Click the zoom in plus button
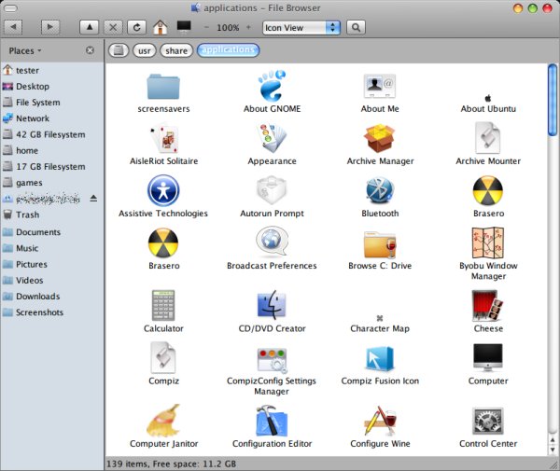 click(250, 28)
